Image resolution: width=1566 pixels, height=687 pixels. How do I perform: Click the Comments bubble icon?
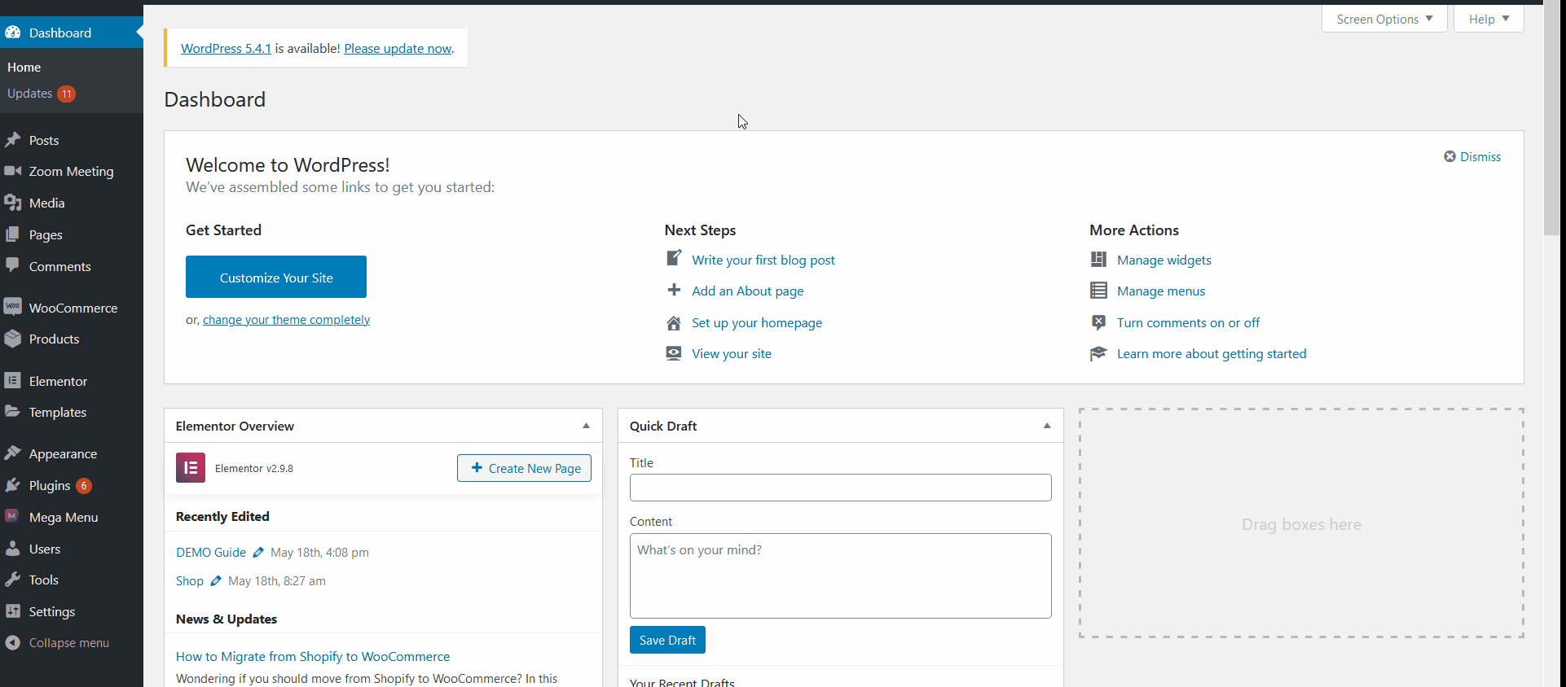(13, 265)
